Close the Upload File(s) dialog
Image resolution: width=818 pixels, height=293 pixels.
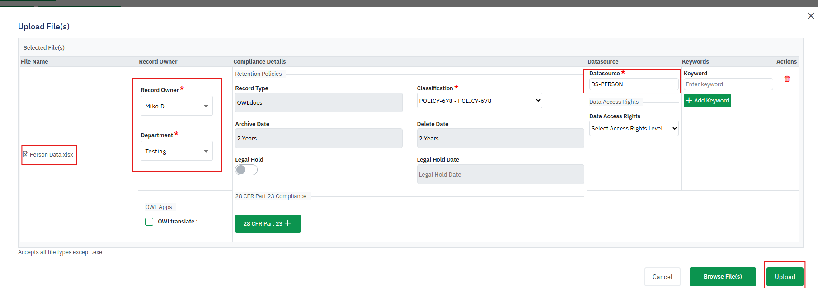[x=811, y=16]
